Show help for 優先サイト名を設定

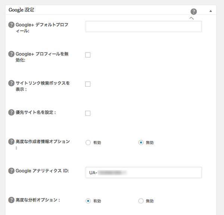11,112
